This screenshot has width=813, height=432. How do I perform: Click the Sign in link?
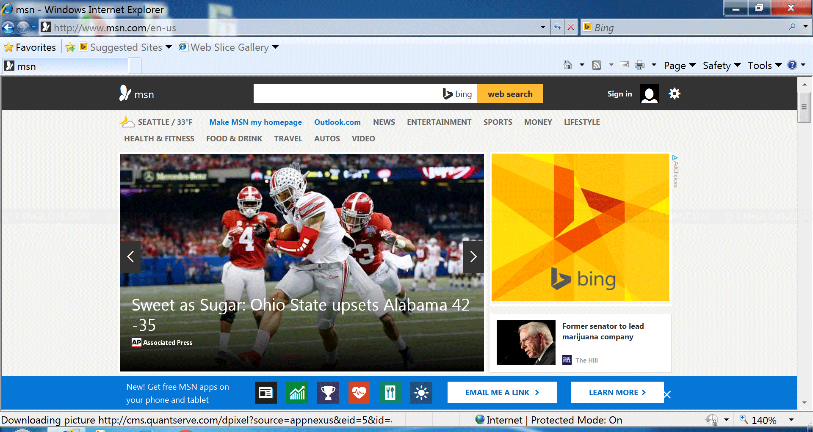click(619, 94)
